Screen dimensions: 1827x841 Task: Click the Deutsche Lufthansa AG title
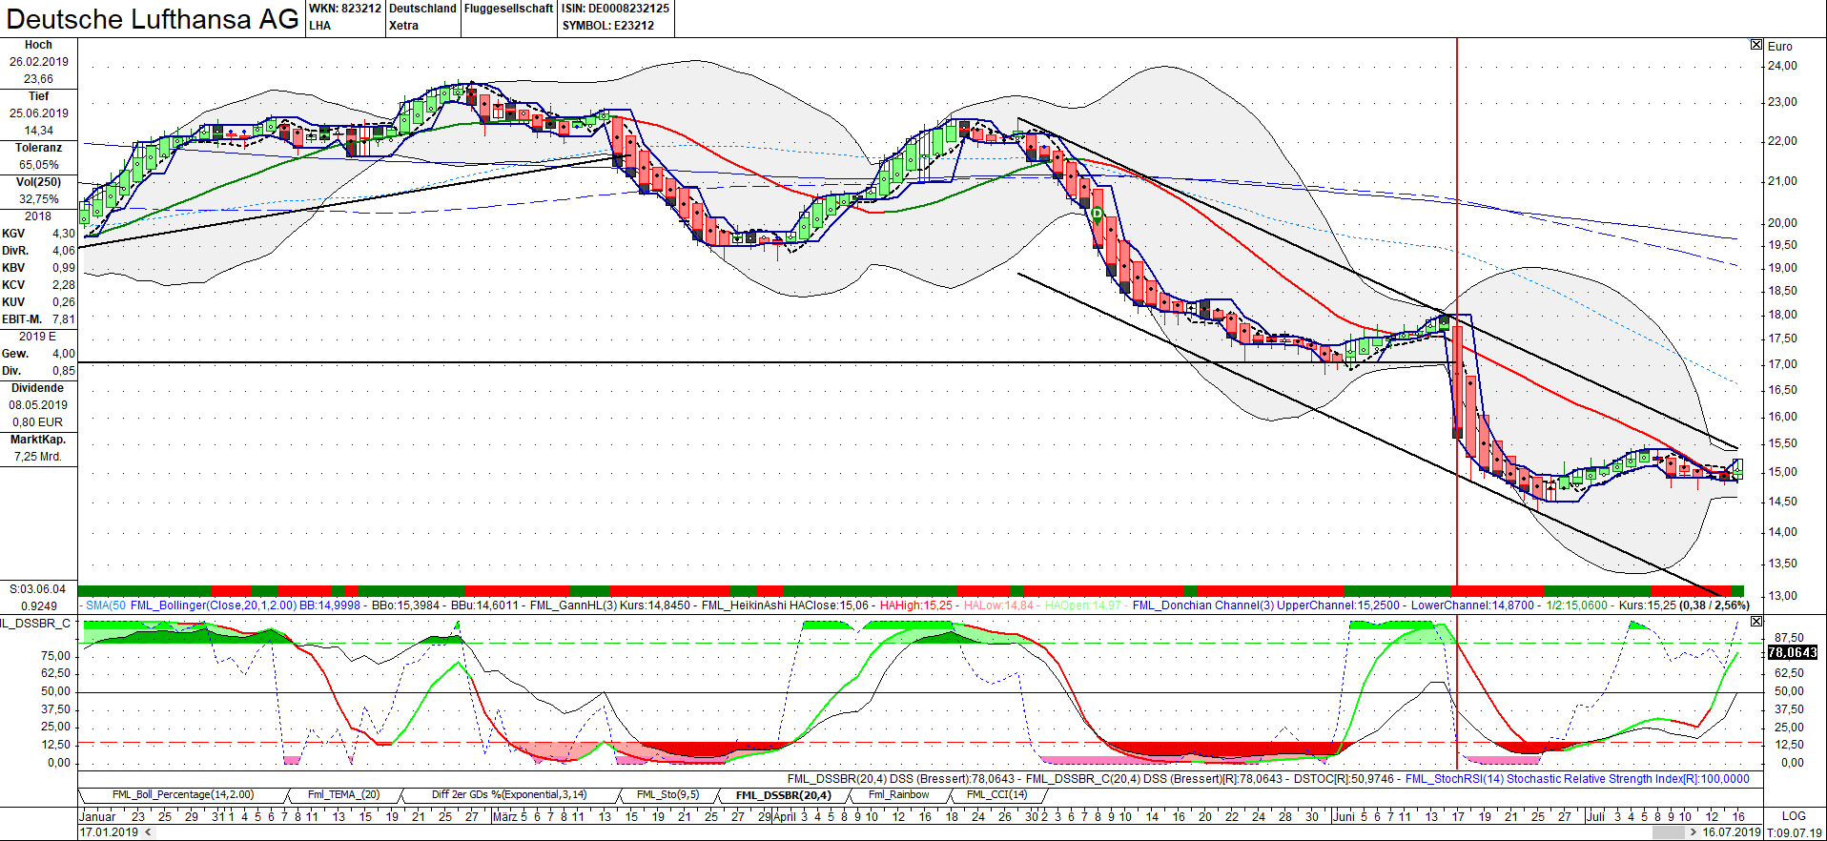pyautogui.click(x=153, y=19)
